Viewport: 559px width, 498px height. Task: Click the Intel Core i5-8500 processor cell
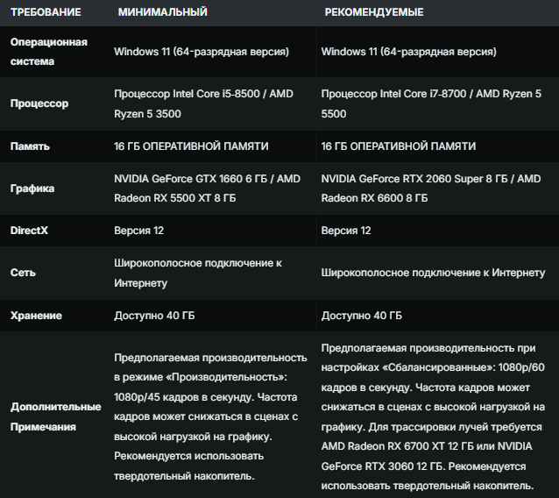pos(203,103)
